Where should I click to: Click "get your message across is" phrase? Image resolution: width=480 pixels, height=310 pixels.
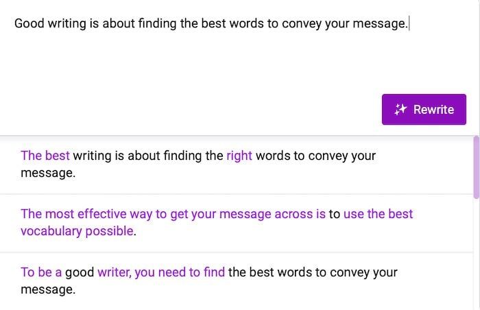248,214
